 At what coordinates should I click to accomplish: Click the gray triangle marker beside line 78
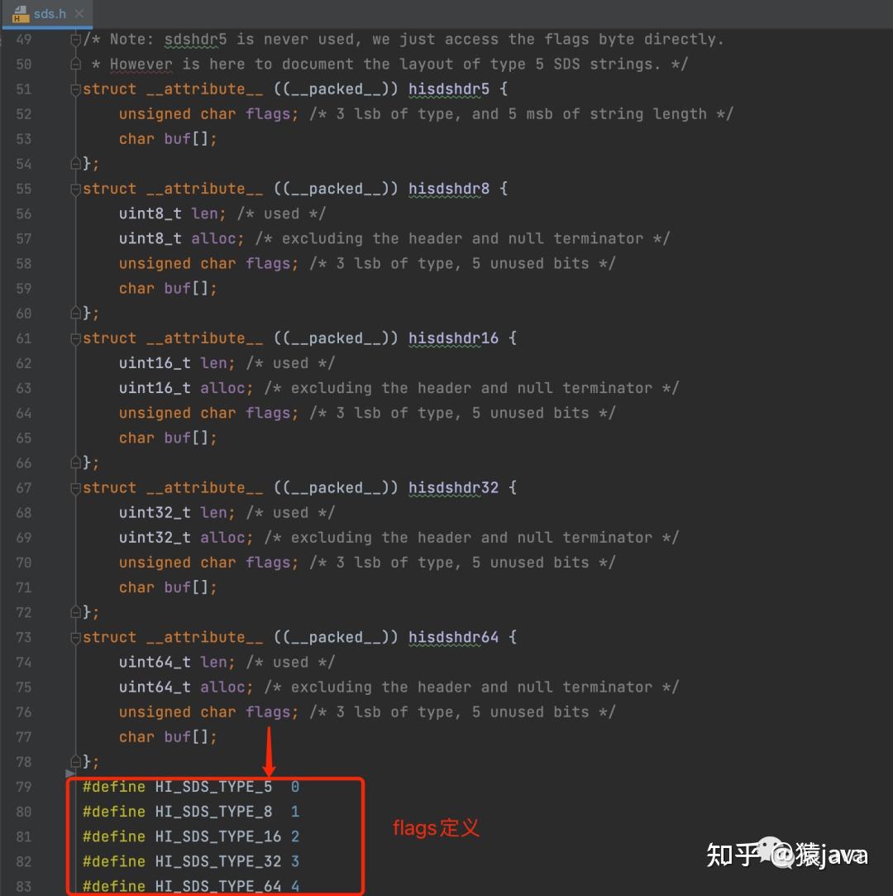point(69,774)
